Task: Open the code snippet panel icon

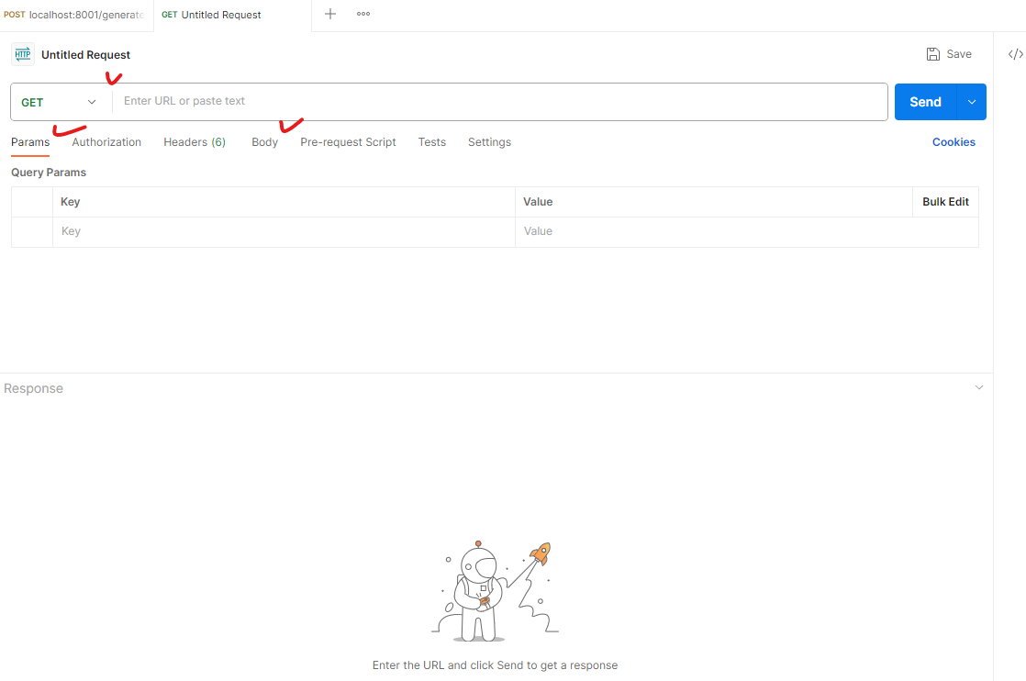Action: click(x=1016, y=54)
